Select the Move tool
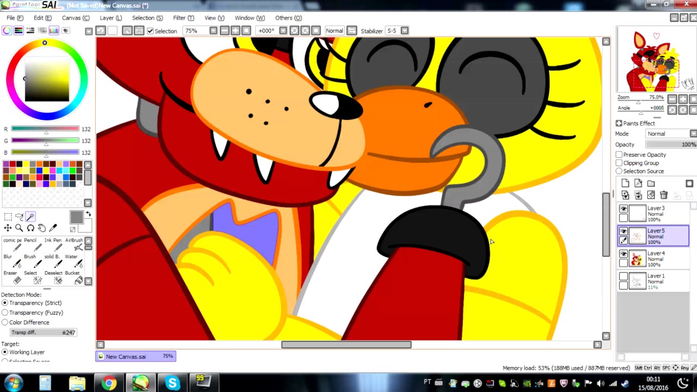The width and height of the screenshot is (697, 392). (x=8, y=228)
